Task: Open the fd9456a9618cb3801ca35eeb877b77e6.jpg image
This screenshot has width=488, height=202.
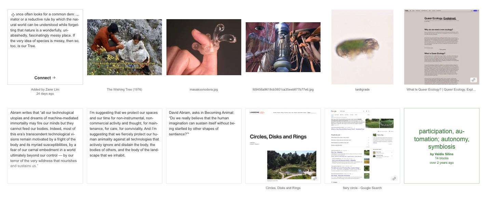Action: (x=283, y=47)
